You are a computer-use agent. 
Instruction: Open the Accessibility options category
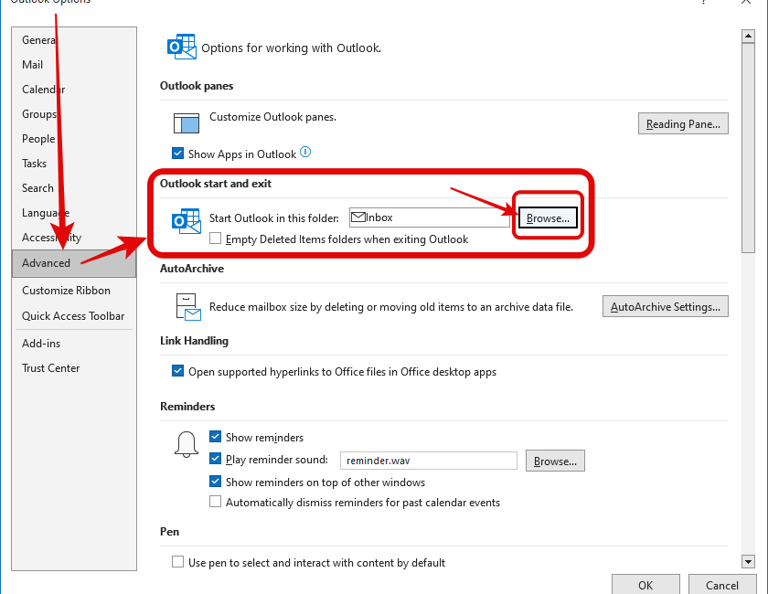pos(73,238)
